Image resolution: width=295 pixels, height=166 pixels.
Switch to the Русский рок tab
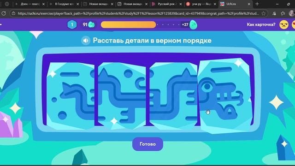[x=167, y=4]
